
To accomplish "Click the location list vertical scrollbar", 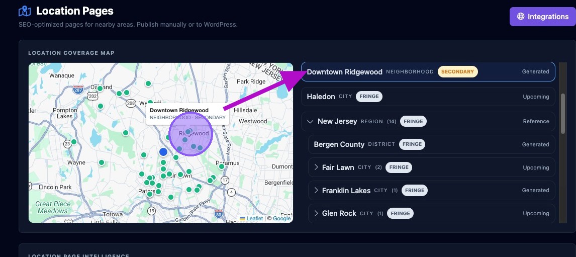I will (563, 113).
